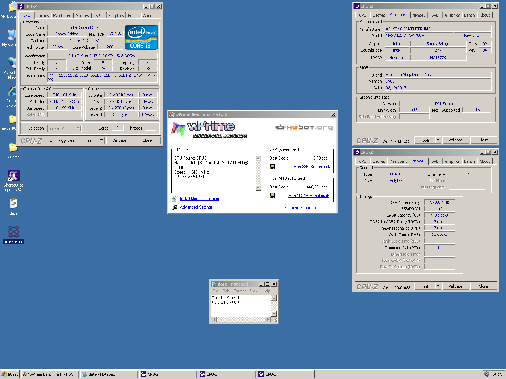Run the 1024M Benchmark link

click(x=309, y=196)
